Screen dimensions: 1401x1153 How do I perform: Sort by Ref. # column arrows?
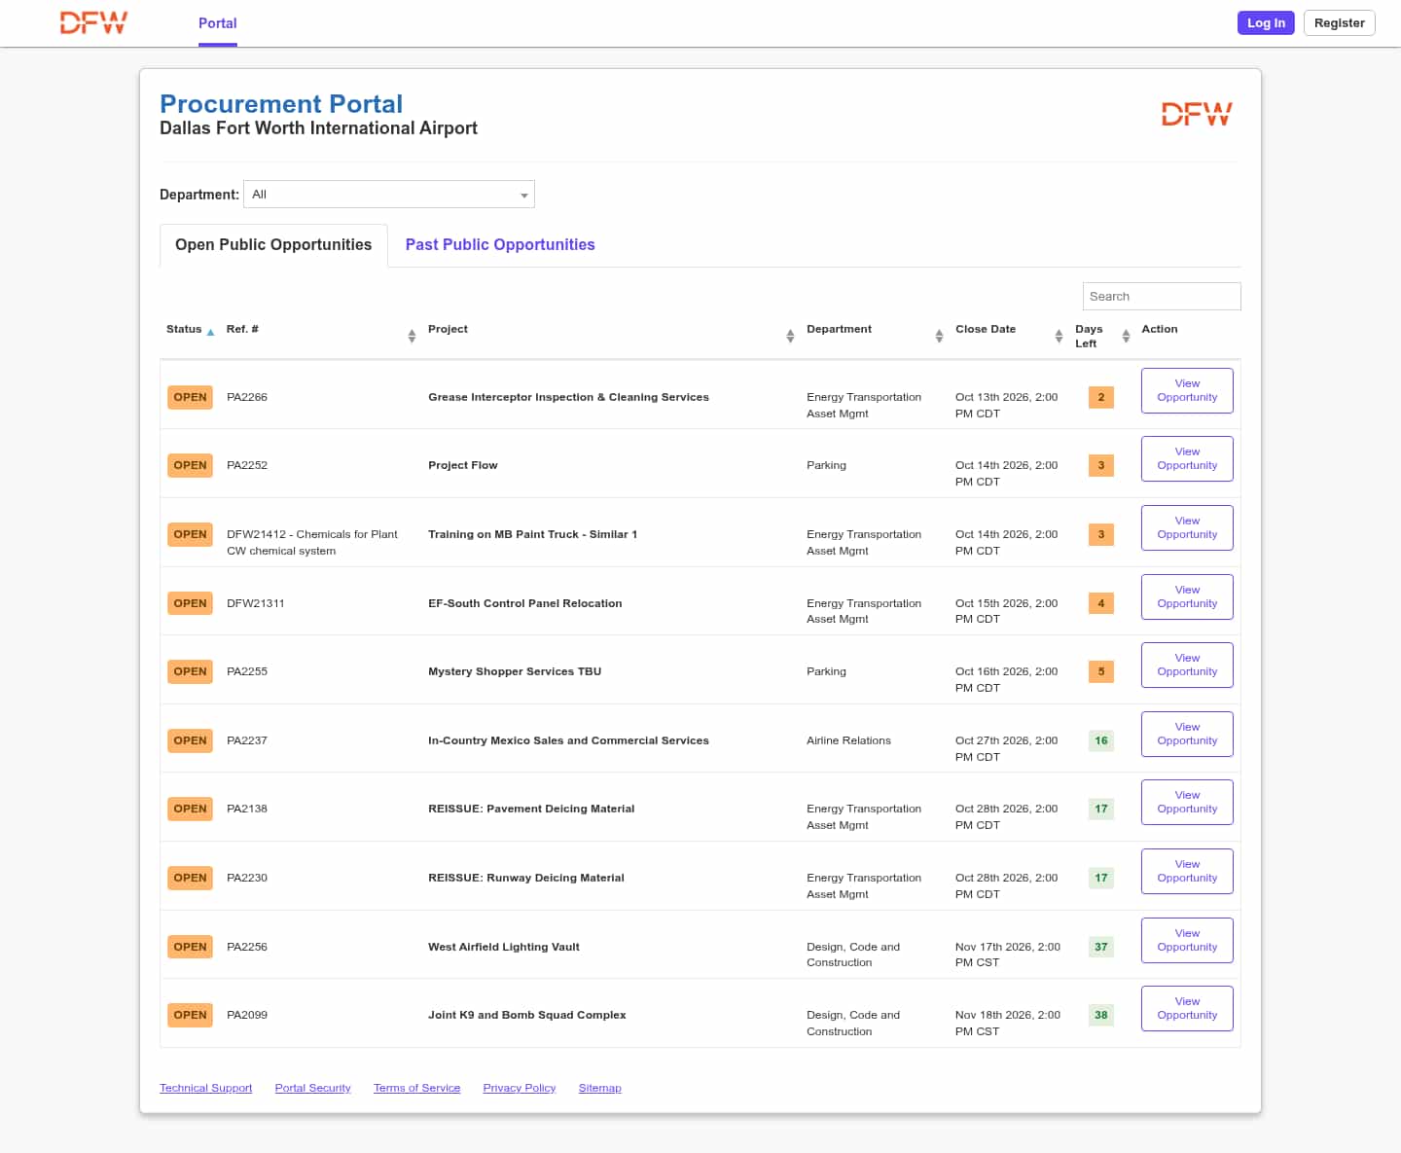coord(412,336)
